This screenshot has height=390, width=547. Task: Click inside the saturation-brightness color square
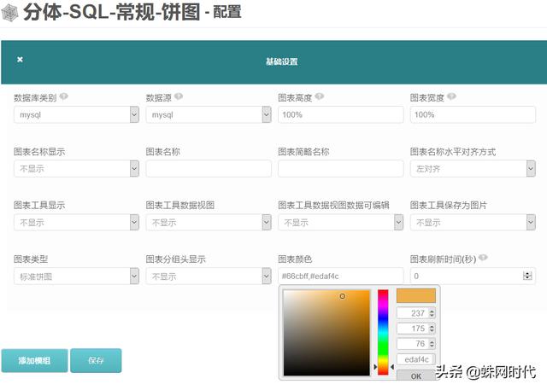326,333
